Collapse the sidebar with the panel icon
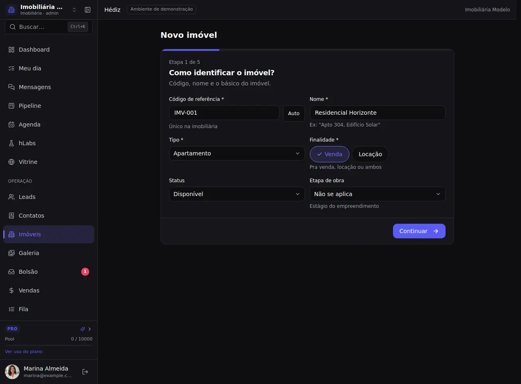Screen dimensions: 521x384 click(88, 10)
